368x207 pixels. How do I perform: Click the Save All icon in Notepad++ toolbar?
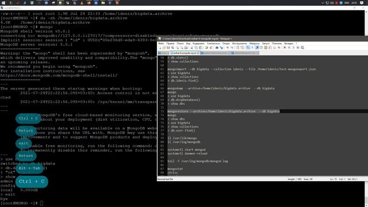(x=172, y=48)
